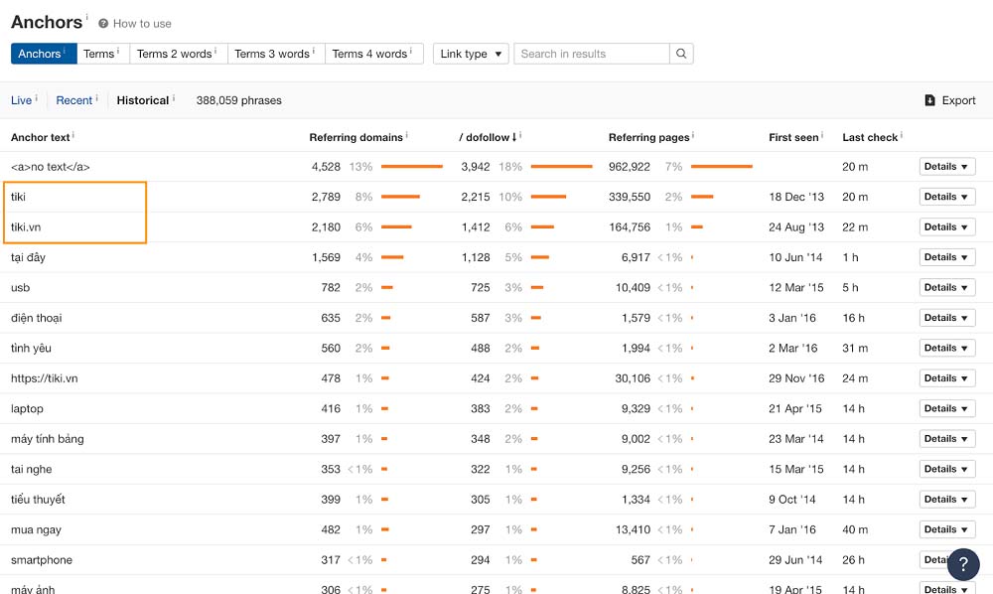Viewport: 993px width, 594px height.
Task: Click referring pages value 962,922
Action: tap(629, 167)
